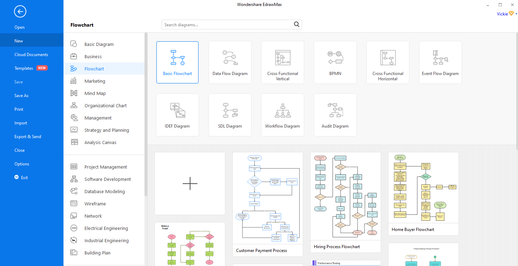This screenshot has height=266, width=518.
Task: Choose the Data Flow Diagram tile
Action: (x=230, y=62)
